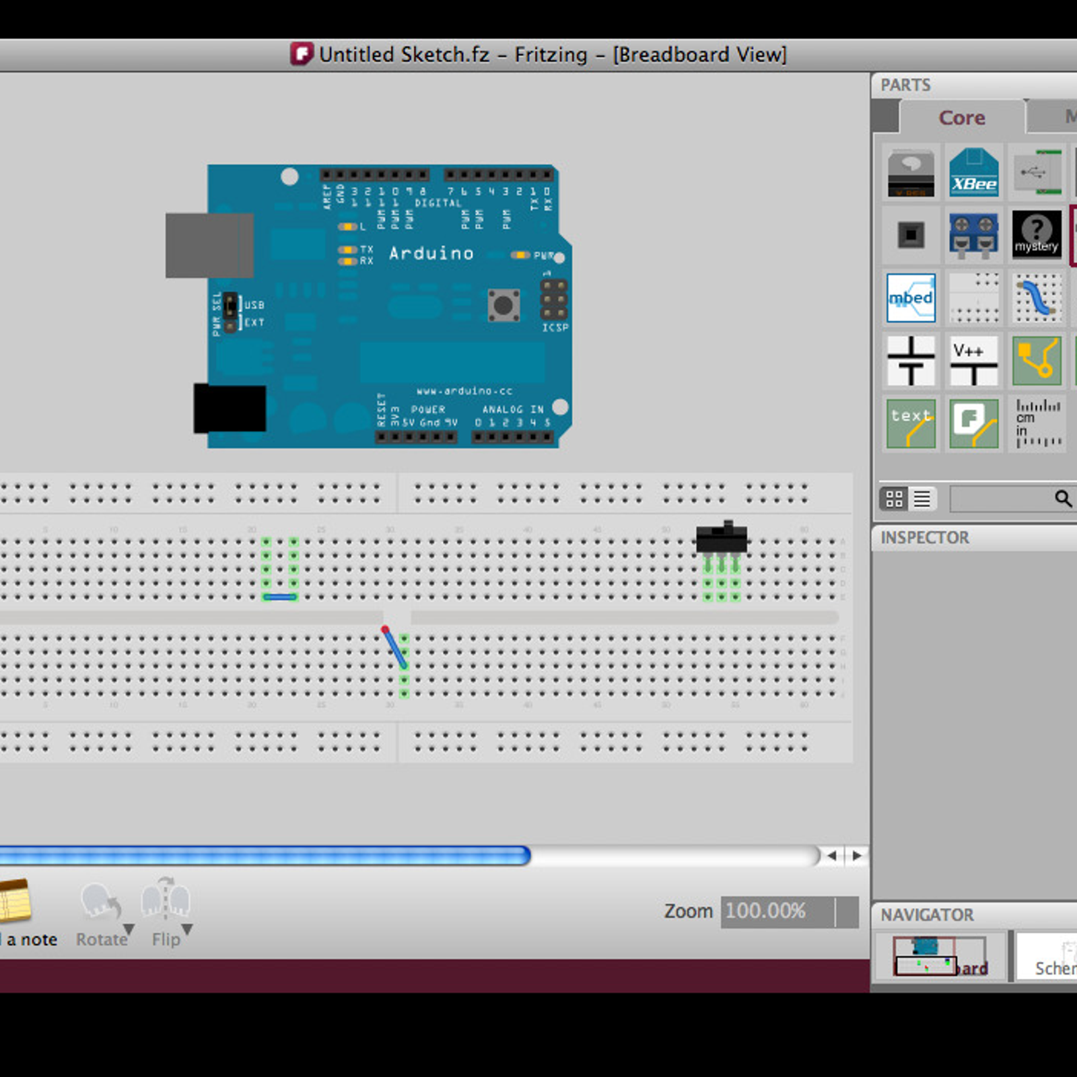The image size is (1077, 1077).
Task: Pick the XBee module part
Action: pyautogui.click(x=973, y=172)
